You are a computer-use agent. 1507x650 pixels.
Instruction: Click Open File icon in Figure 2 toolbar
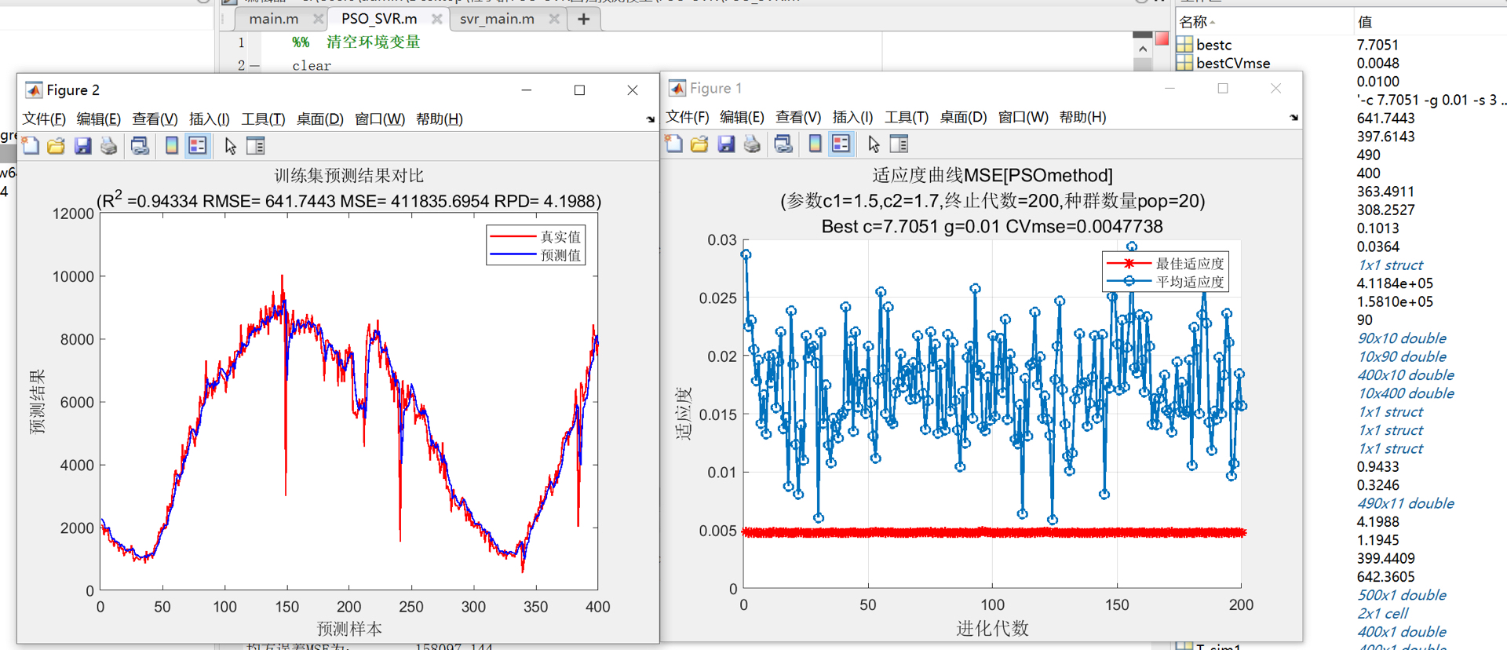[x=57, y=145]
